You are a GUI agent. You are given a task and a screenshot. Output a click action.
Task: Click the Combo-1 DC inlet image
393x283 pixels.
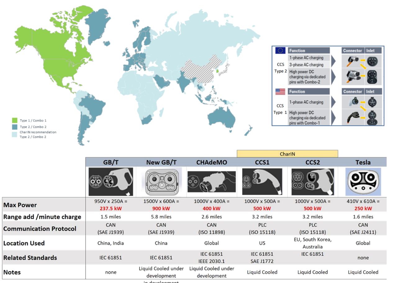pos(372,117)
